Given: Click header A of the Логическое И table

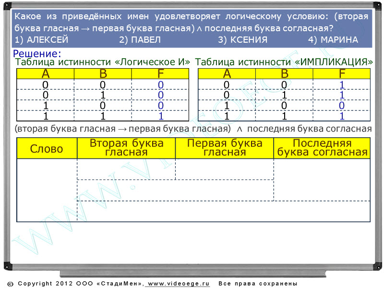Looking at the screenshot, I should pos(45,74).
